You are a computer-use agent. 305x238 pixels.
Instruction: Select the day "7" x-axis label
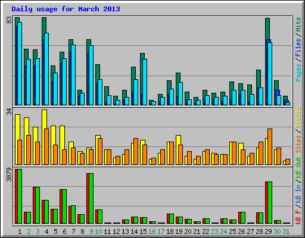tap(73, 231)
